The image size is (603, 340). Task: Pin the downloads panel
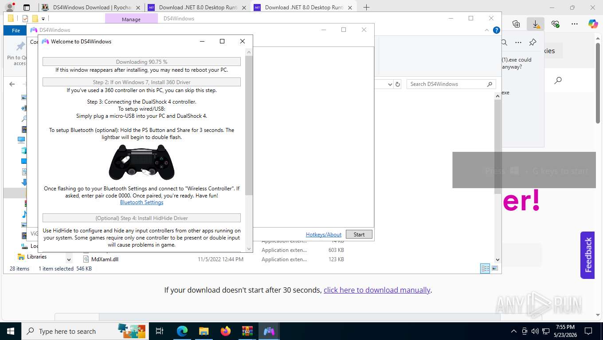click(533, 42)
